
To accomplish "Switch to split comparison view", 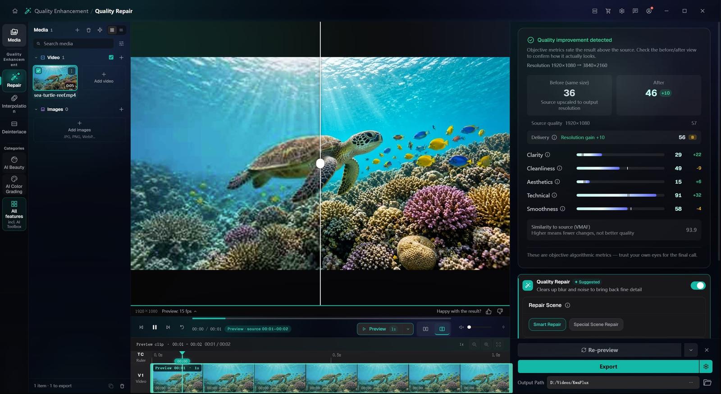I will click(x=442, y=329).
